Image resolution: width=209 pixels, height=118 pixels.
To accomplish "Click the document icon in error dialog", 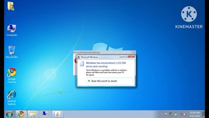I will (82, 64).
